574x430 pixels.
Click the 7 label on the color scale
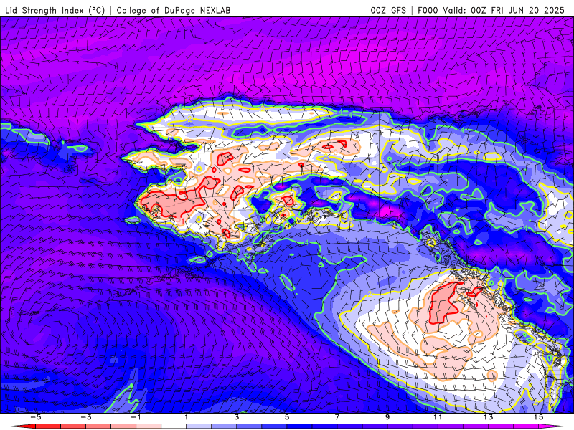(337, 417)
